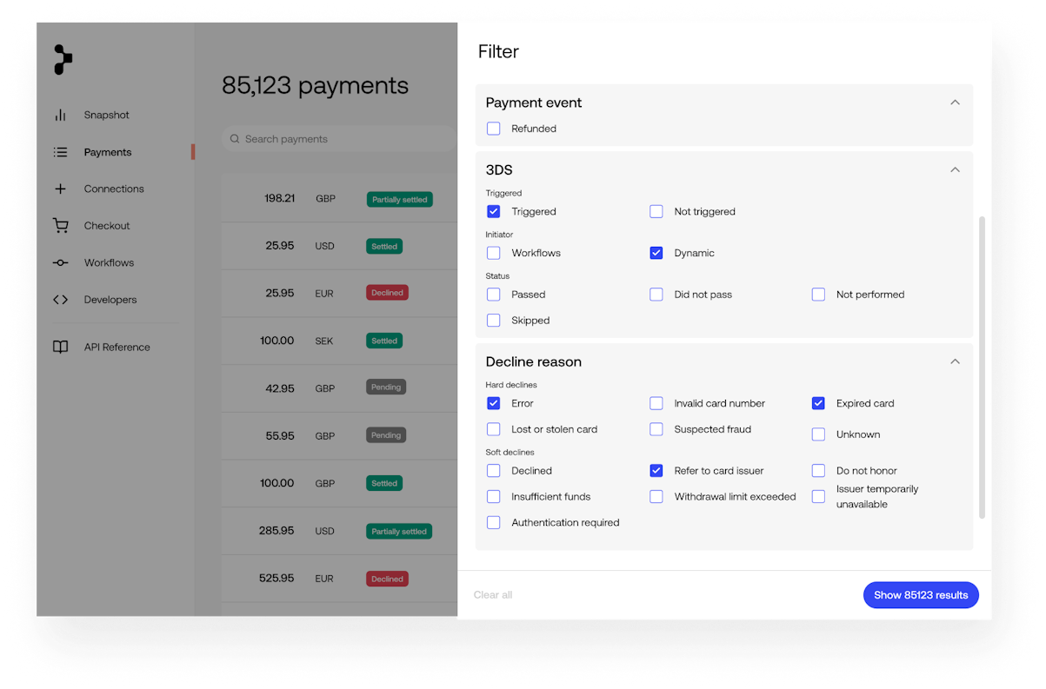Image resolution: width=1046 pixels, height=689 pixels.
Task: Check the Do not honor checkbox
Action: pyautogui.click(x=818, y=471)
